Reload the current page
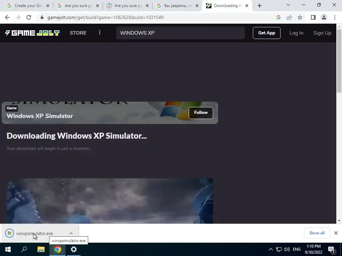 click(x=29, y=17)
